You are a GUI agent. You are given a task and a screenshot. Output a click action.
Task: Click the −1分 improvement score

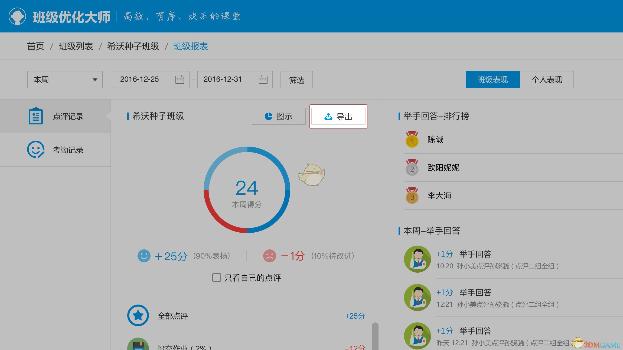click(293, 256)
